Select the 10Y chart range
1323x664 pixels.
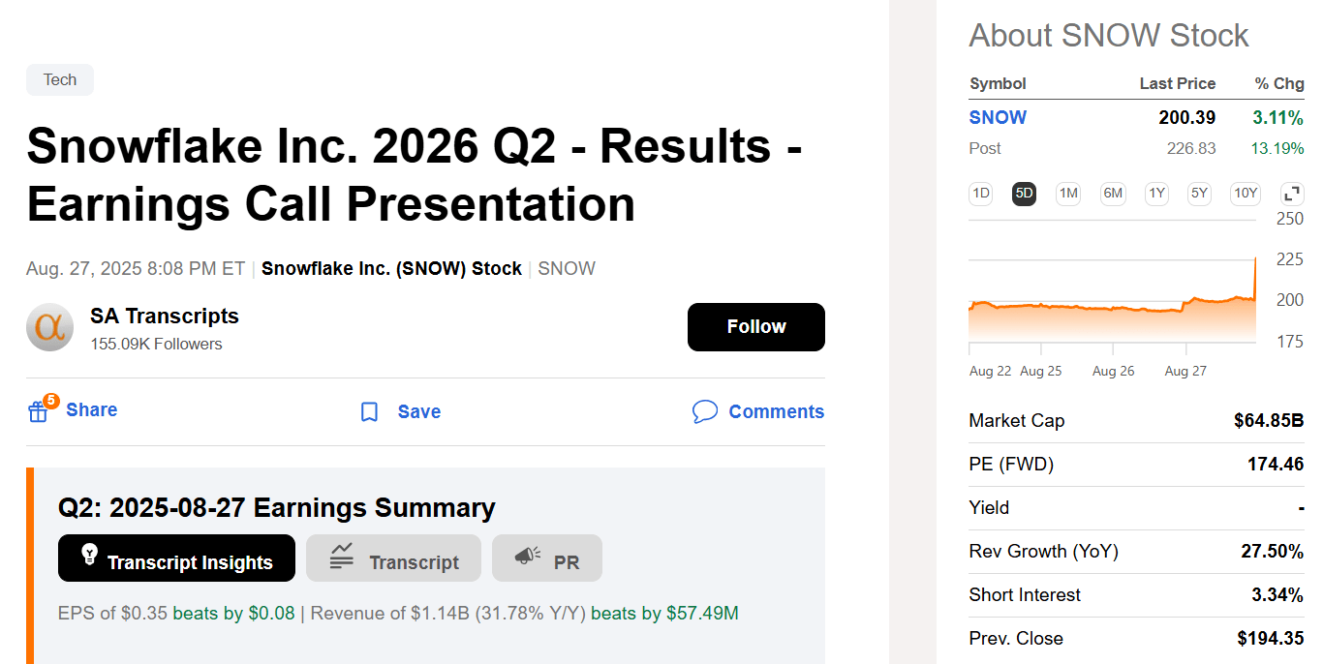coord(1245,194)
